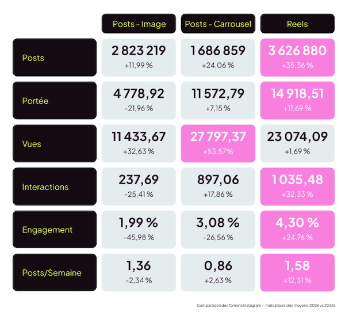Select the Posts - Image column header

tap(139, 24)
